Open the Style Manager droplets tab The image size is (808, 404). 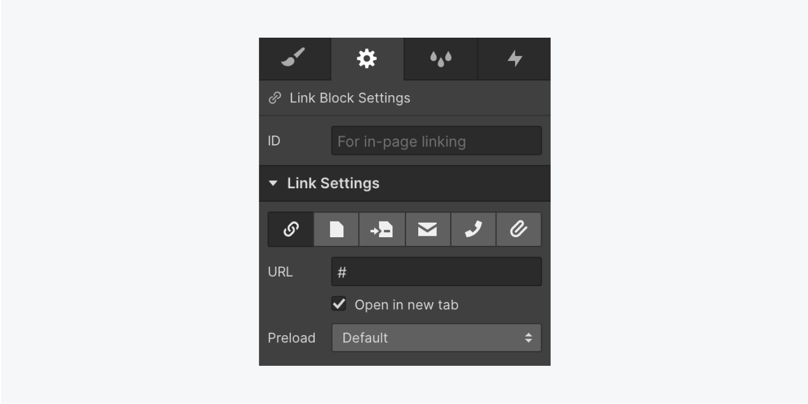(441, 58)
